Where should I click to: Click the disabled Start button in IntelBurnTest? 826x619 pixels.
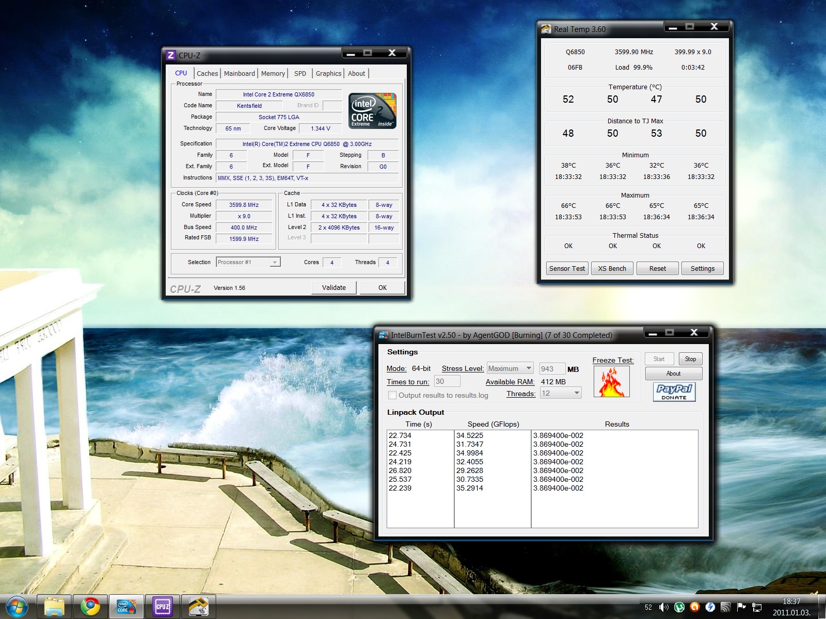coord(659,359)
